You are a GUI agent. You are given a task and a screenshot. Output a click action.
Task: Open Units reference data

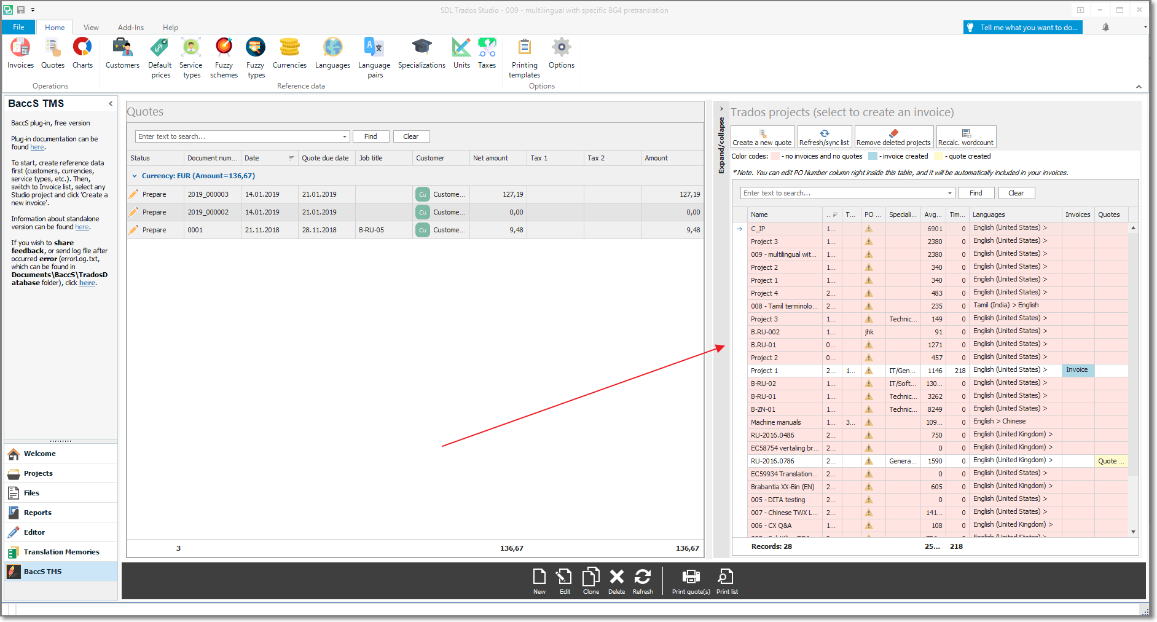461,53
